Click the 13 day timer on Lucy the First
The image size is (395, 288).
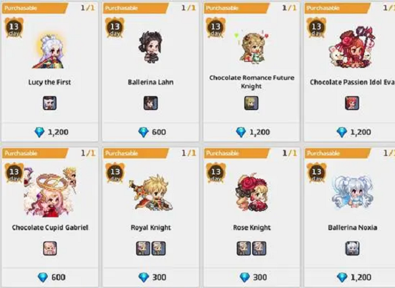(x=14, y=28)
